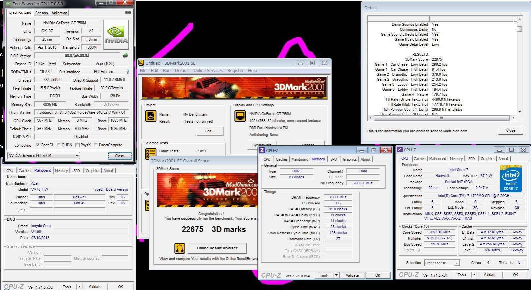Select Caches tab in CPU-Z CPU window

420,159
